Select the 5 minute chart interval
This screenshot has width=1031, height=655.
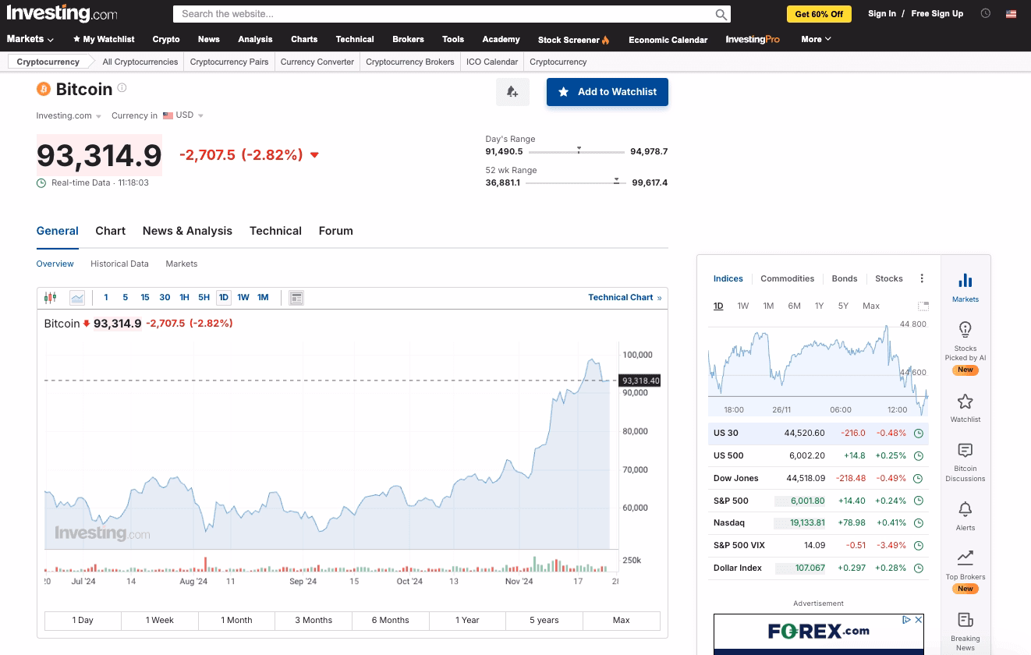126,297
